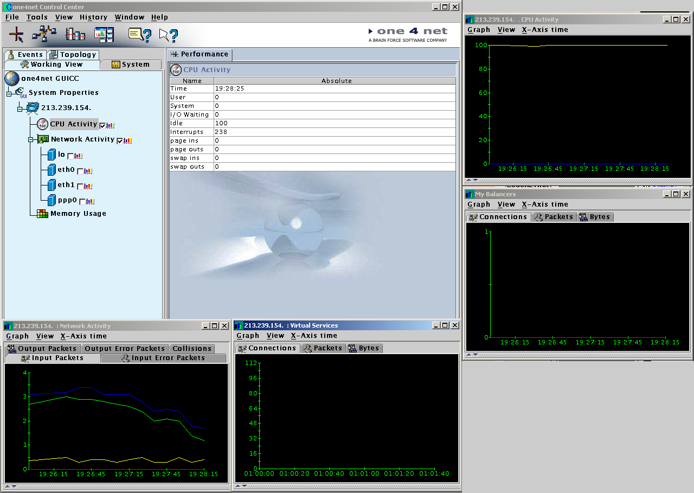The height and width of the screenshot is (493, 694).
Task: Click the speech bubble help icon
Action: coord(139,35)
